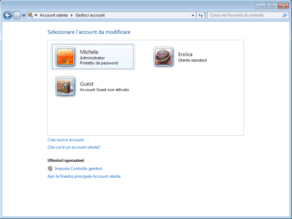Expand the breadcrumb arrow after Account utente

[x=72, y=15]
